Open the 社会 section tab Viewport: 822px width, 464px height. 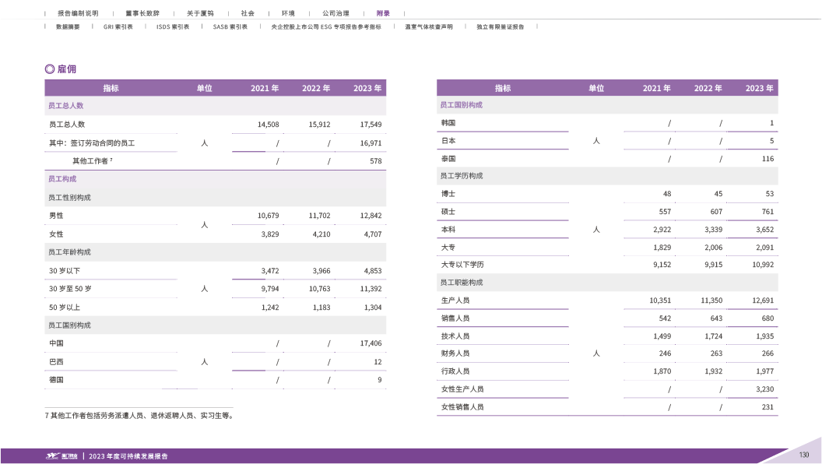[x=248, y=14]
